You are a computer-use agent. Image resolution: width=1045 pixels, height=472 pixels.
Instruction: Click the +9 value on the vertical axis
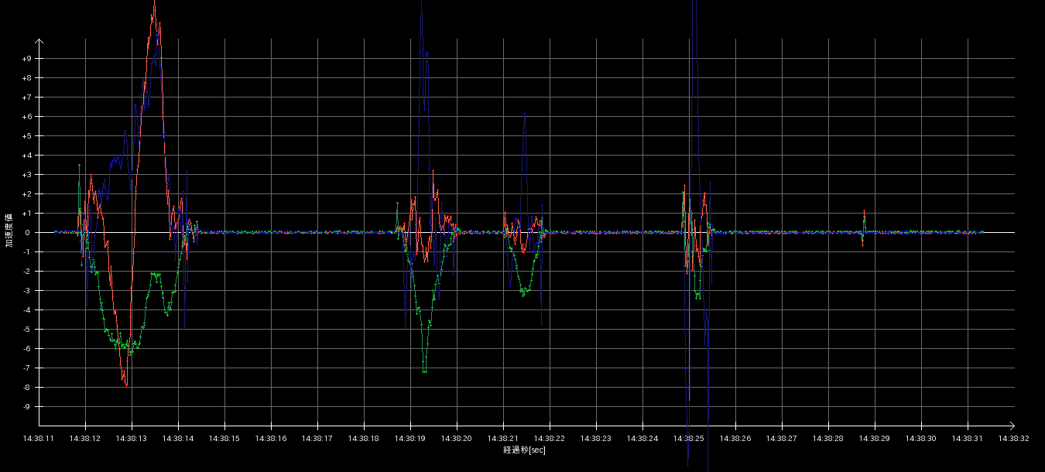point(26,59)
